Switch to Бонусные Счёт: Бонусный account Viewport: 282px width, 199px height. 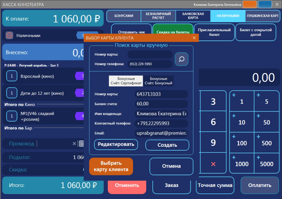click(158, 81)
